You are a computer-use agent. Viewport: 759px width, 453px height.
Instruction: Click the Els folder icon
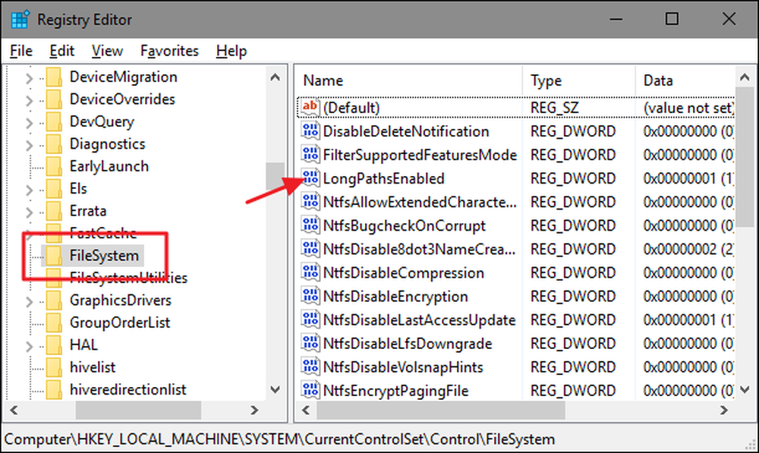coord(54,188)
